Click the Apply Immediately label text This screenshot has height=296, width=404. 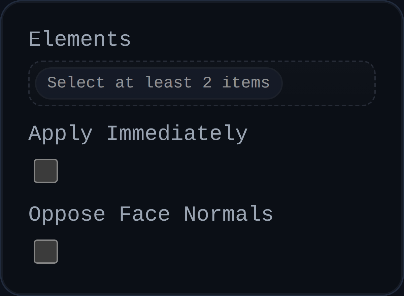138,133
